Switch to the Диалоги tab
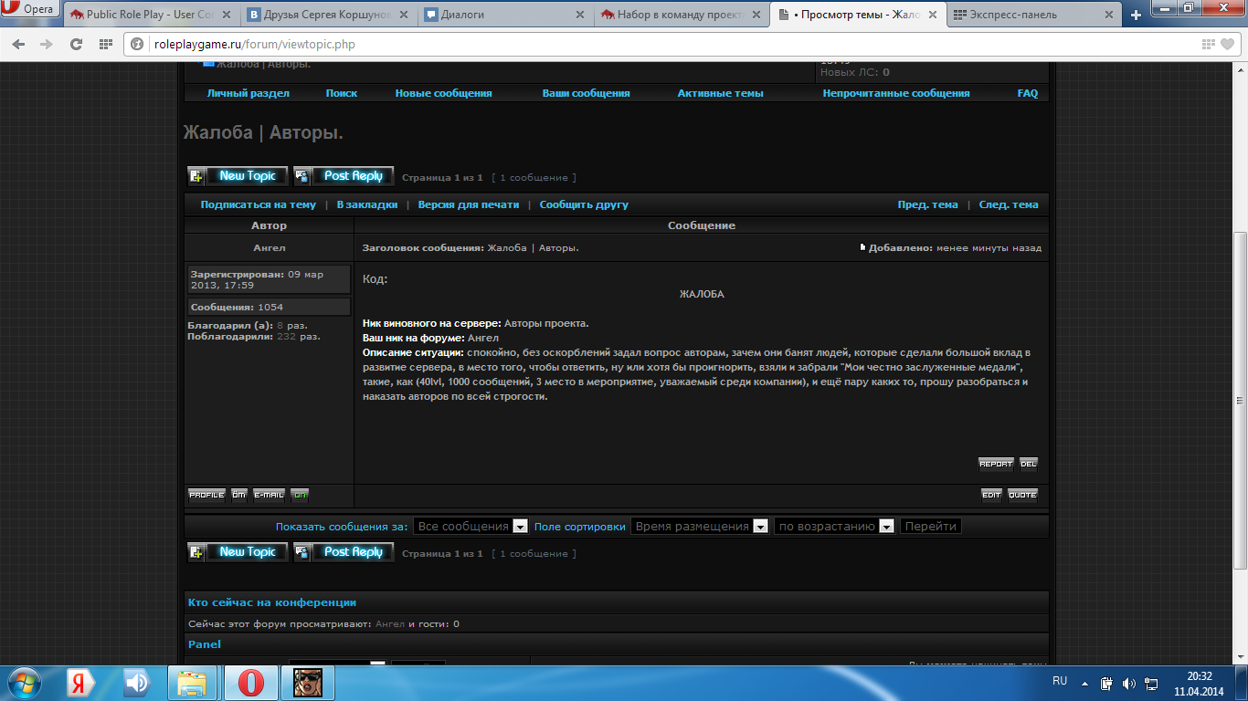 (504, 15)
